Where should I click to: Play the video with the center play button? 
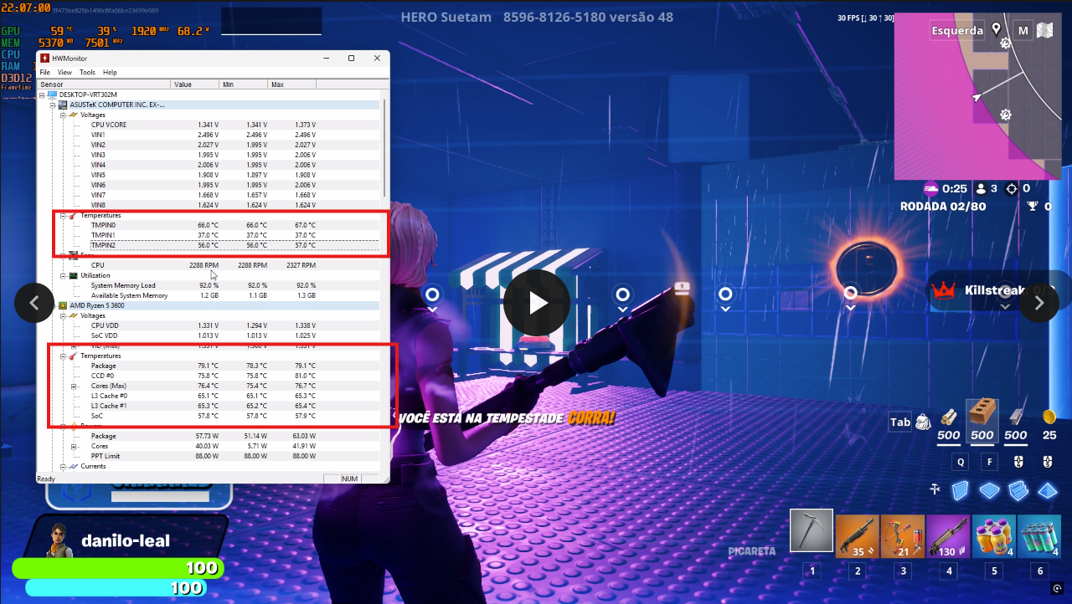click(x=536, y=303)
